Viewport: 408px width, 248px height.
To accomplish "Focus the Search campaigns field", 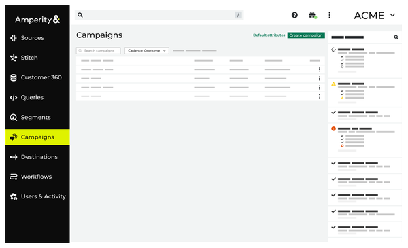I will point(99,51).
